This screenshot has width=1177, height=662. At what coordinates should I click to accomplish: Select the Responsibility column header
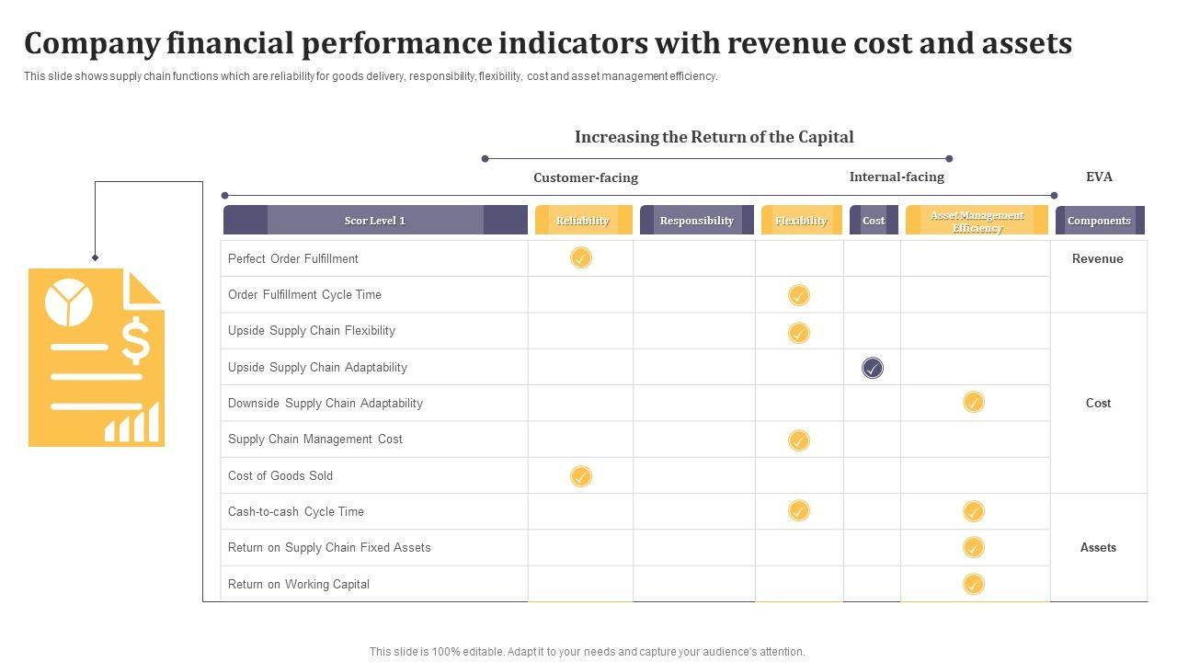pos(696,221)
